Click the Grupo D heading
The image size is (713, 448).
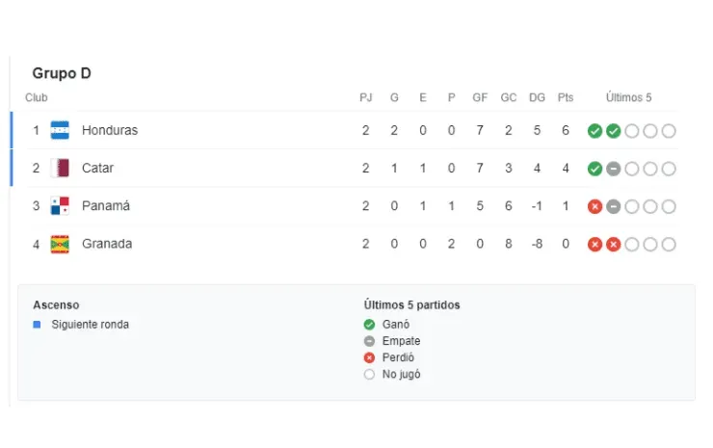coord(62,73)
